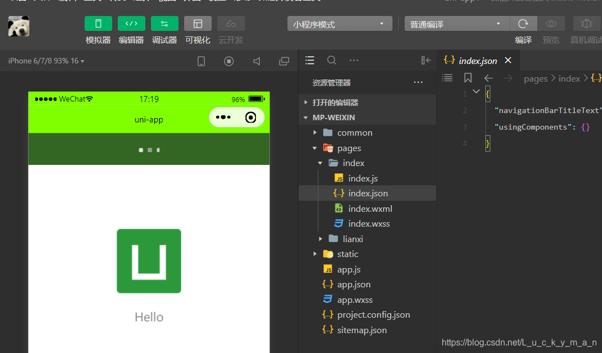This screenshot has height=353, width=602.
Task: Expand the static folder
Action: 315,254
